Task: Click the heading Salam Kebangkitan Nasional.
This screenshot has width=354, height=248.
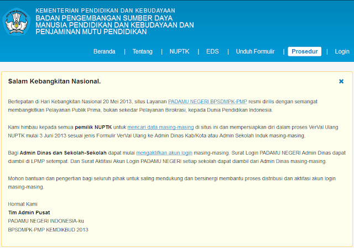Action: click(54, 81)
